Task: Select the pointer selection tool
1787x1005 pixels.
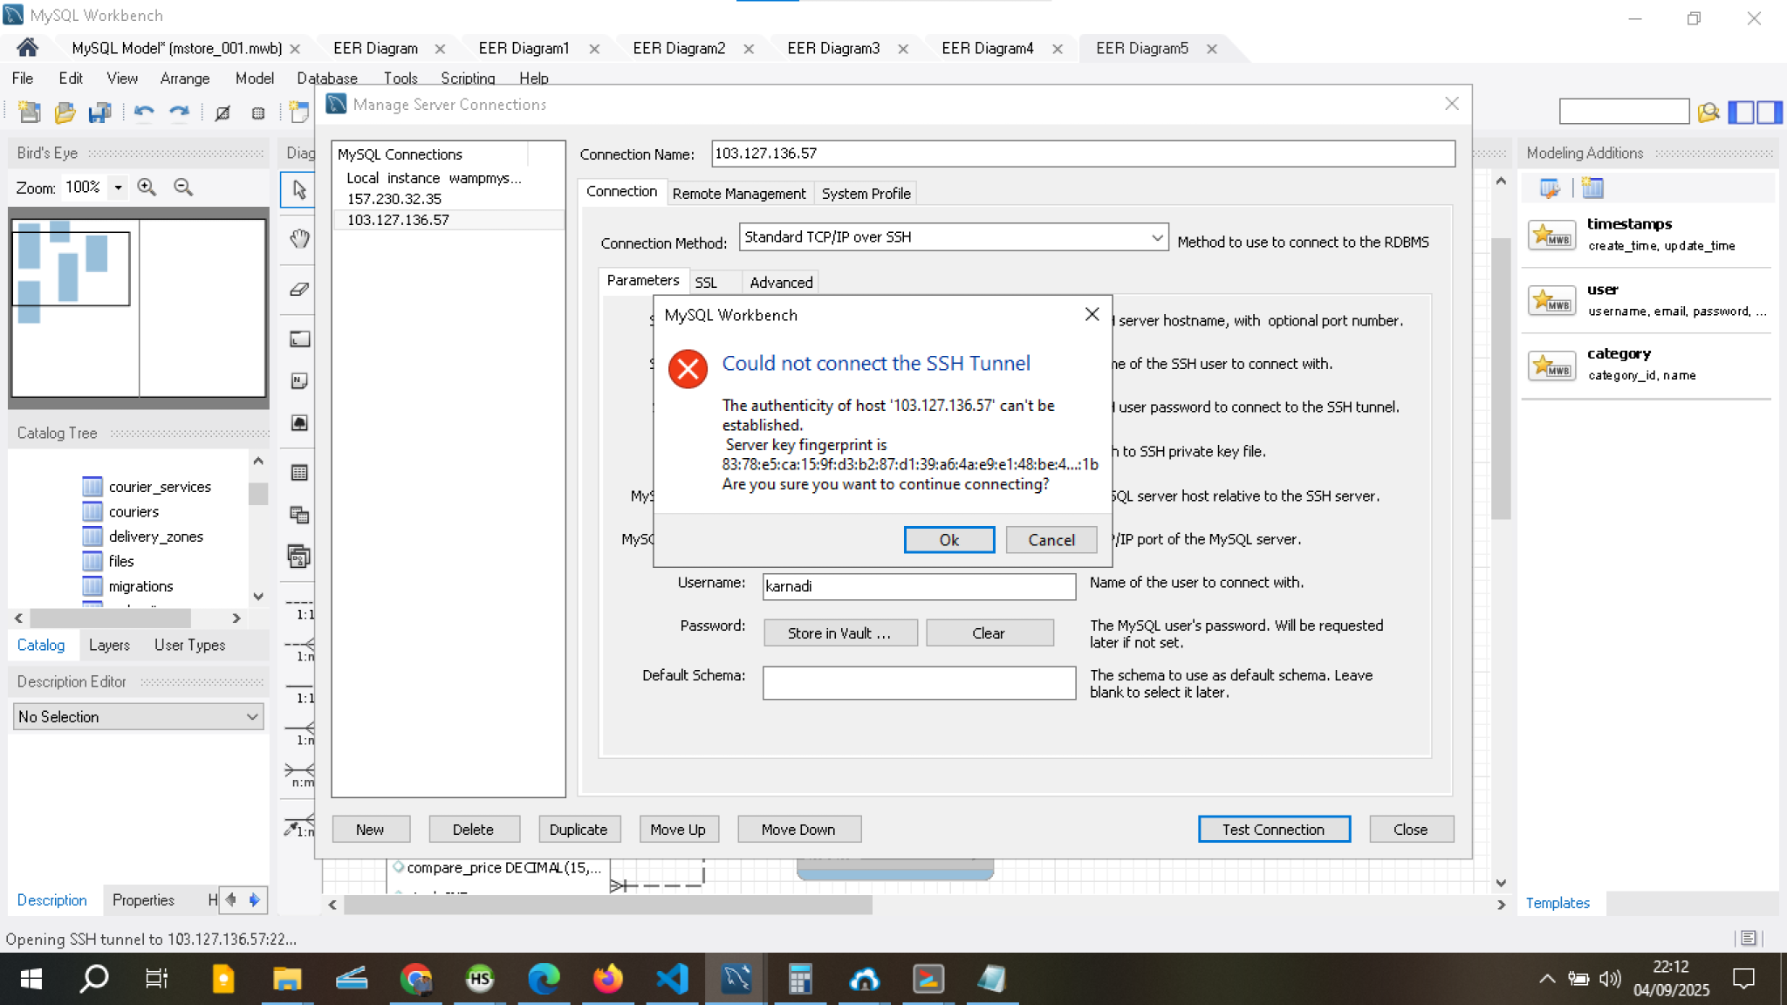Action: pos(299,189)
